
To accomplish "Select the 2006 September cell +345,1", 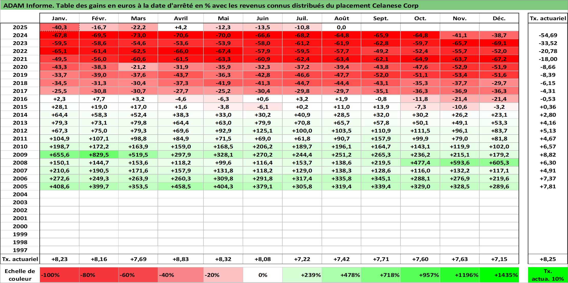I will click(x=381, y=178).
